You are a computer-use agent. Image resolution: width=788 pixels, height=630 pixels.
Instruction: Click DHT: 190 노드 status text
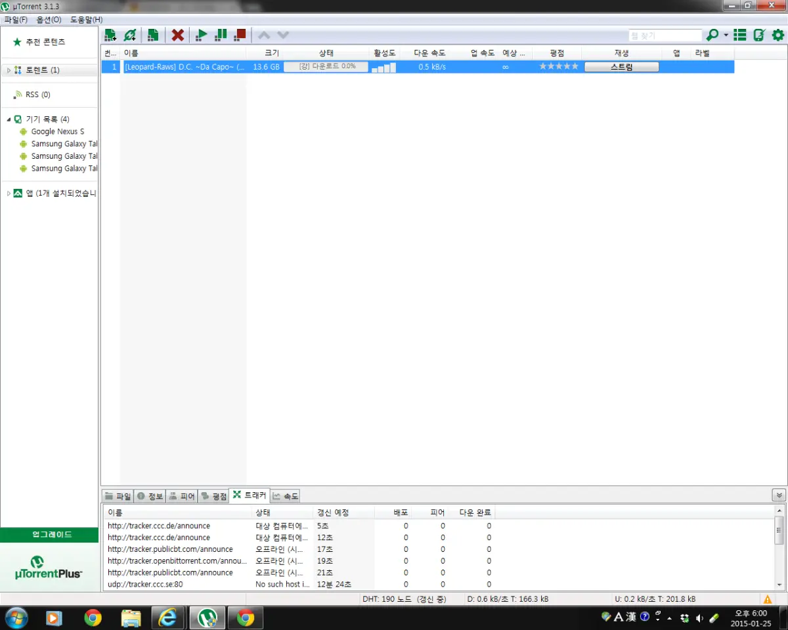pos(404,599)
